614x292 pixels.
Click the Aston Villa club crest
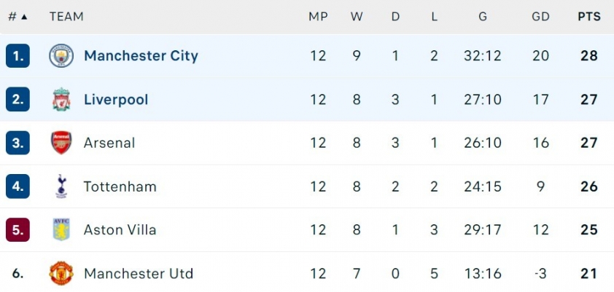pos(61,230)
